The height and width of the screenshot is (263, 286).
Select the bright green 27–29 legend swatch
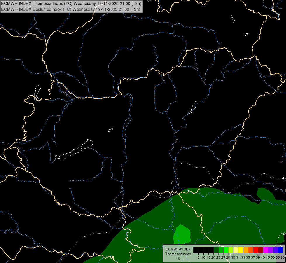(226, 250)
